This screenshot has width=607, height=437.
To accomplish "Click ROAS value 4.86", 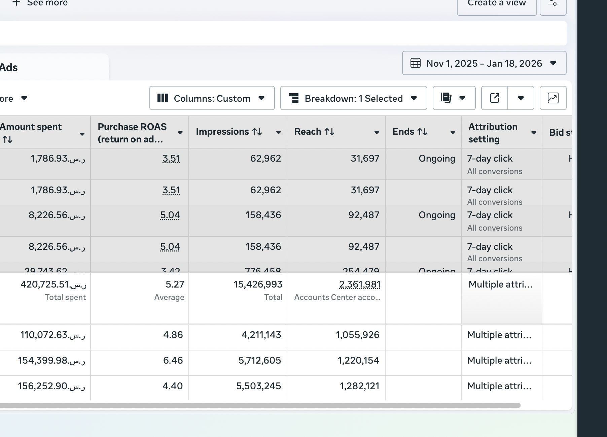I will (x=173, y=335).
